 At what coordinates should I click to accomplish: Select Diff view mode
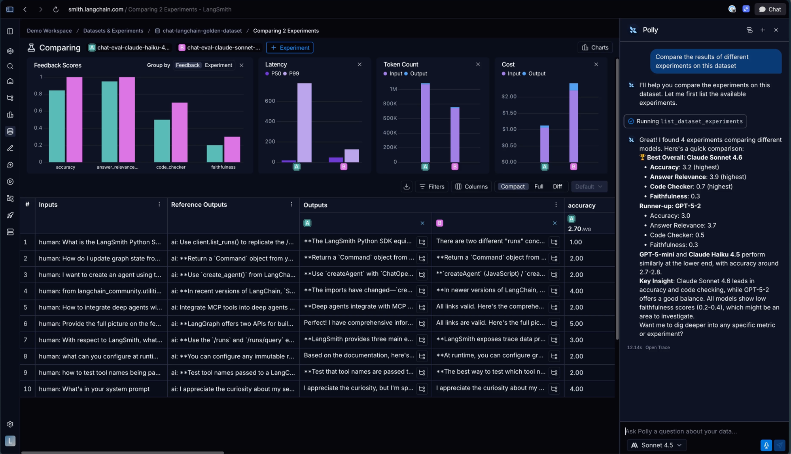(557, 186)
